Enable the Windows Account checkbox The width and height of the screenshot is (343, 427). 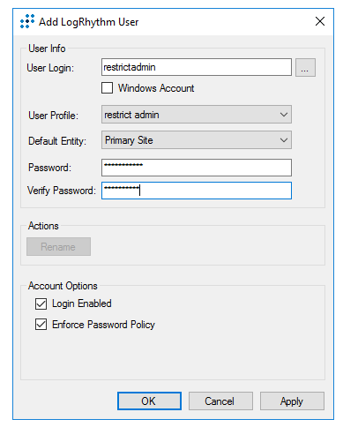[107, 88]
